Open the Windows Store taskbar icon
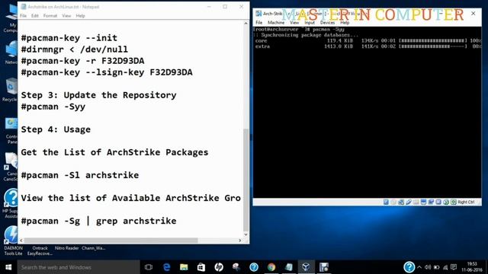This screenshot has height=274, width=488. (x=201, y=267)
